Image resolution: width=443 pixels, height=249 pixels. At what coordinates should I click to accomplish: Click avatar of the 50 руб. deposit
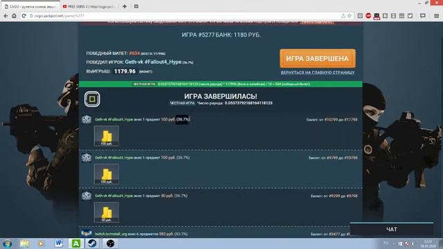87,196
